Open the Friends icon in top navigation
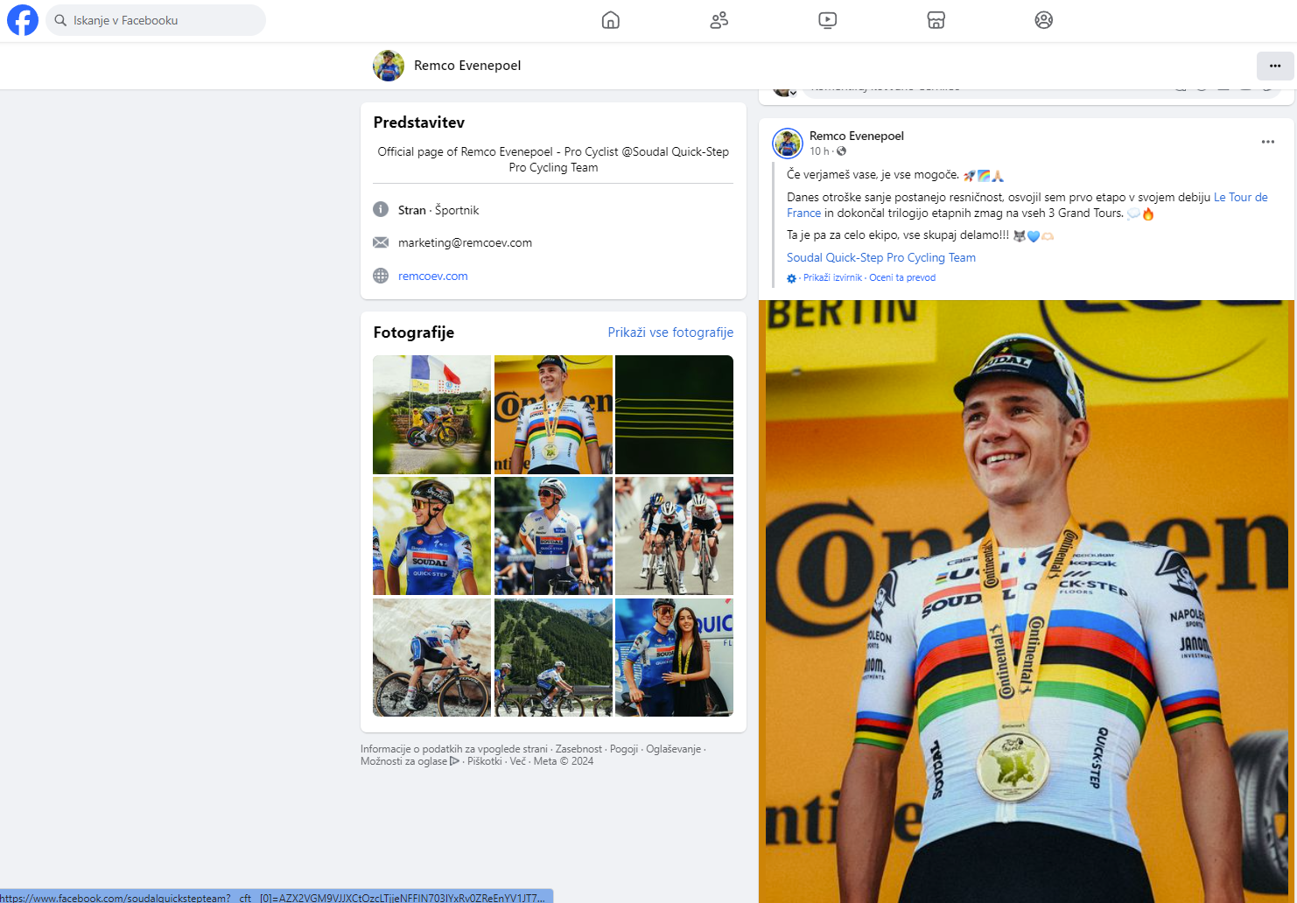Viewport: 1297px width, 903px height. coord(719,20)
